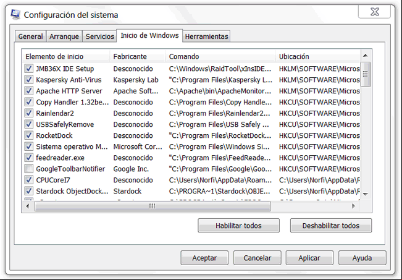Click the Cancelar button
Image resolution: width=402 pixels, height=280 pixels.
(257, 258)
